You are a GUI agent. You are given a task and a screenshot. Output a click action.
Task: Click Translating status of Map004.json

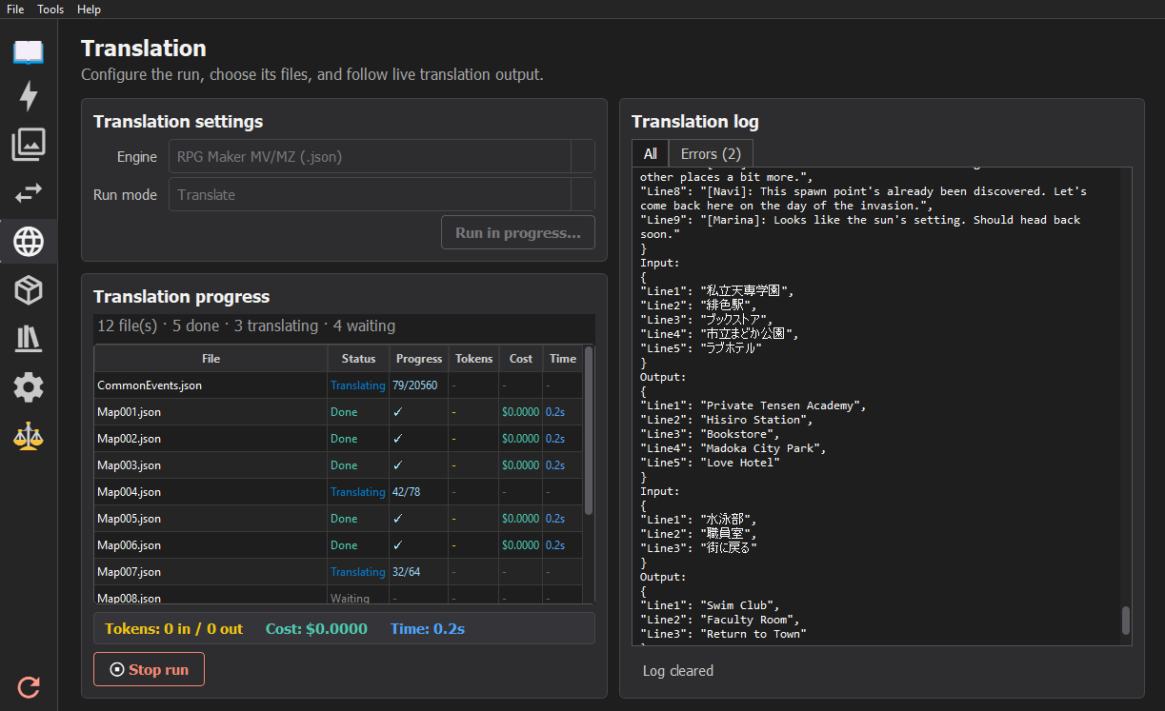(x=357, y=492)
